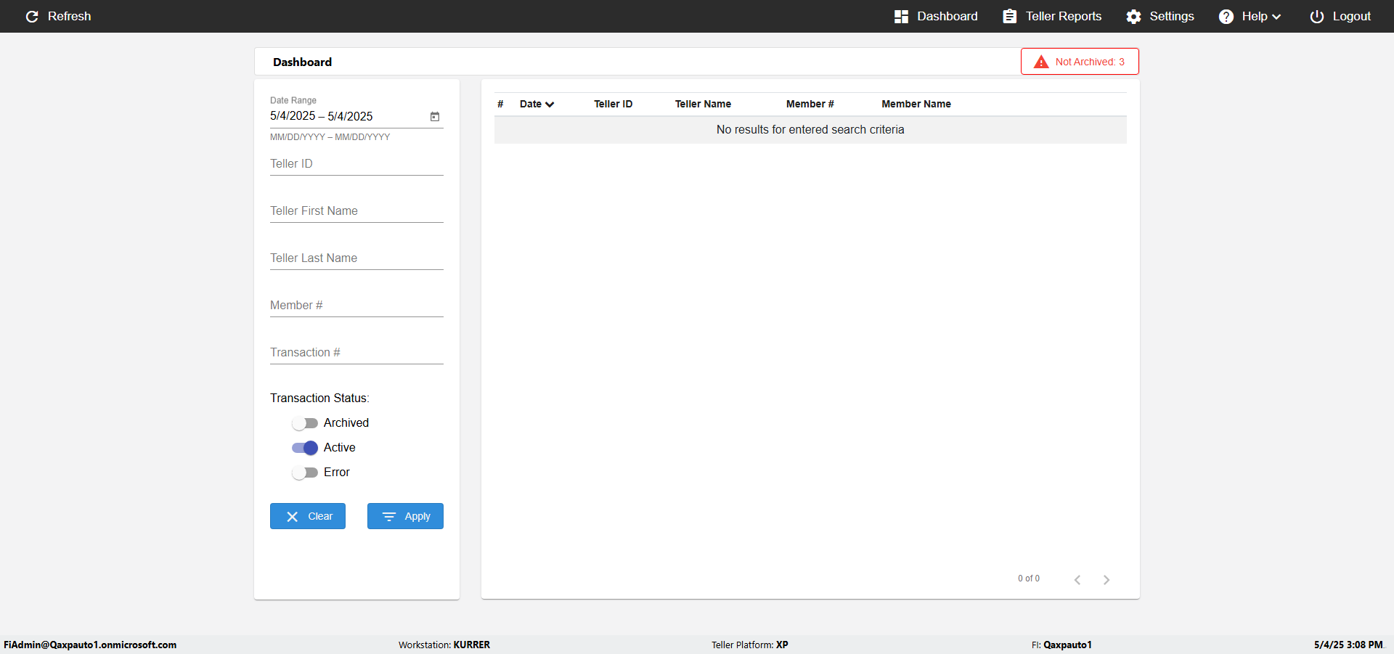Click 'No results for entered search criteria' row

pyautogui.click(x=810, y=130)
